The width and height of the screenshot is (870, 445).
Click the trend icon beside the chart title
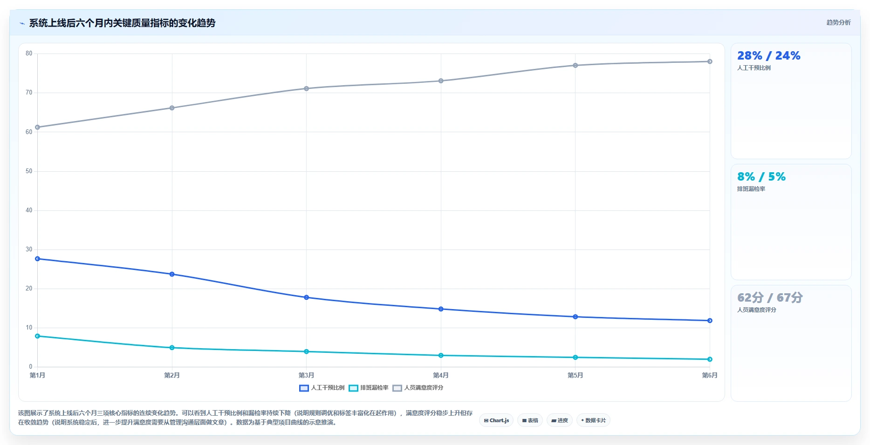(x=22, y=23)
